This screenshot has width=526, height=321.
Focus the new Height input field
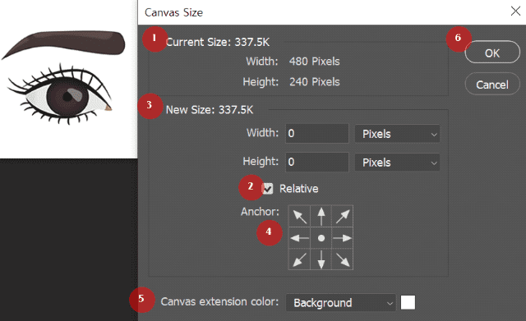[x=317, y=163]
